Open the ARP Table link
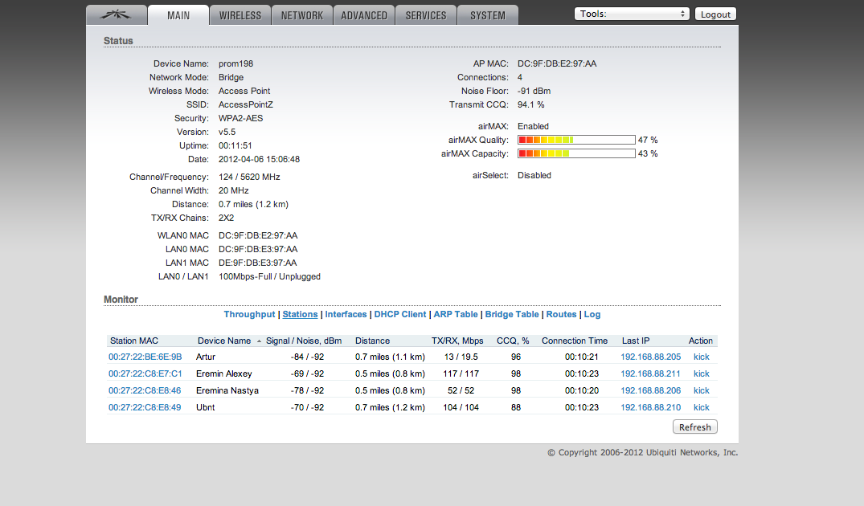Screen dimensions: 864x506 (x=455, y=314)
